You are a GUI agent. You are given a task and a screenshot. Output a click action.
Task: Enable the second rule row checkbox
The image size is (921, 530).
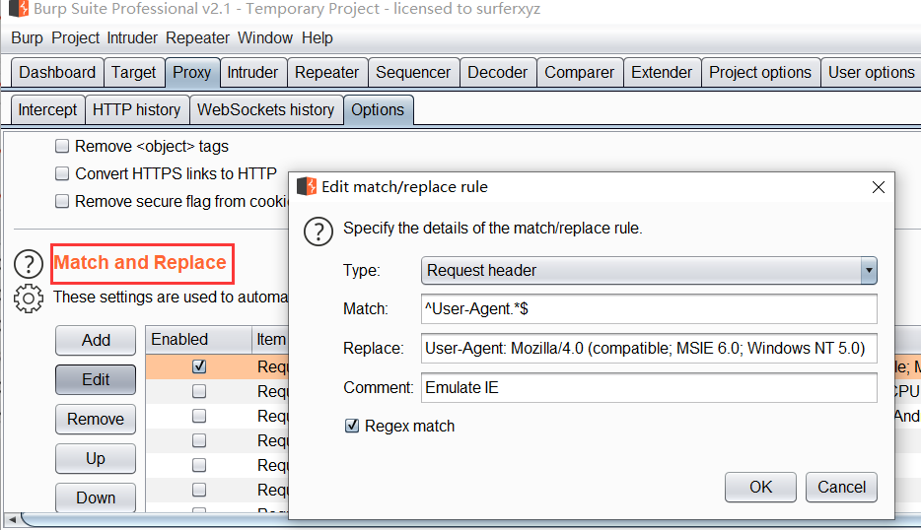(199, 391)
